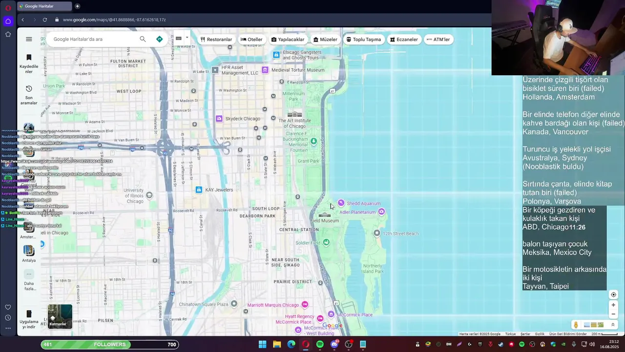The image size is (625, 352).
Task: Select the Yapılacaklar category chip
Action: pos(288,40)
